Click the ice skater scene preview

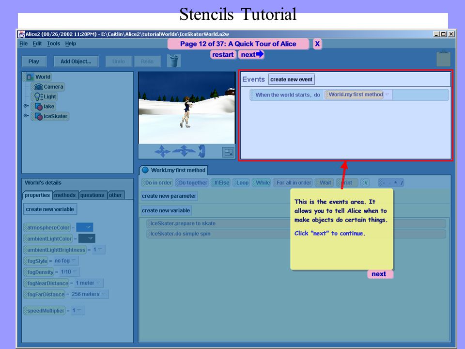coord(187,108)
